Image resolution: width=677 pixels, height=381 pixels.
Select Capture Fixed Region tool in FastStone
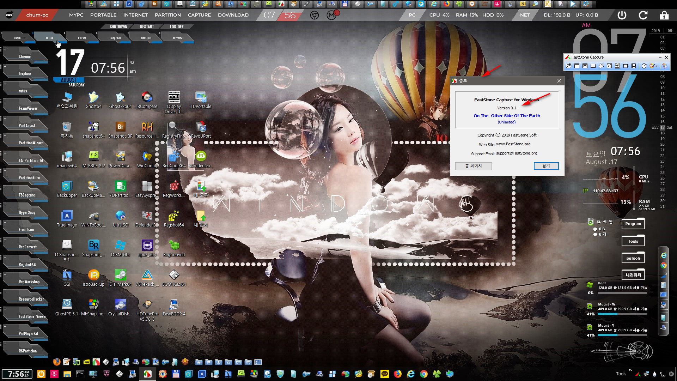pos(626,66)
